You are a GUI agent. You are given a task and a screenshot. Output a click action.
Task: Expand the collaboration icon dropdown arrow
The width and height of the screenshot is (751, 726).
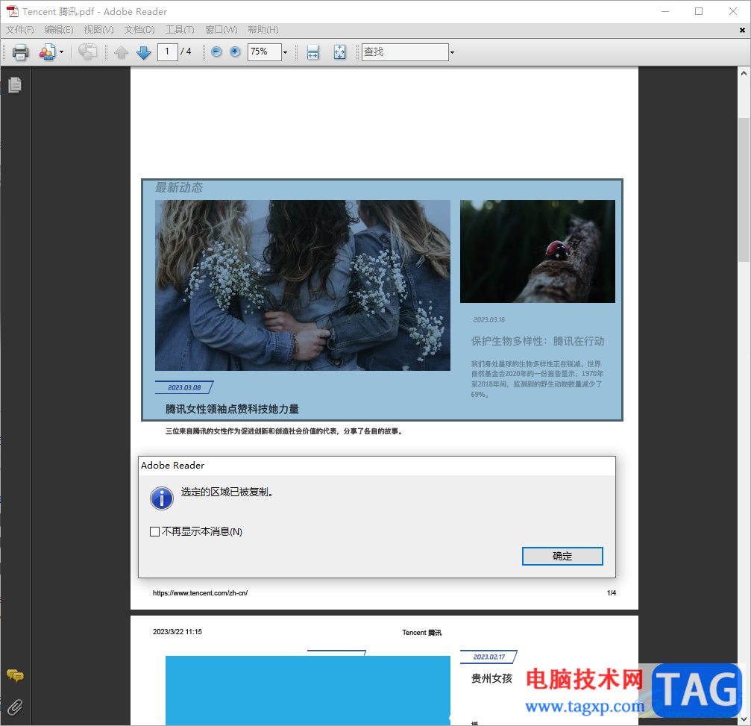point(61,51)
